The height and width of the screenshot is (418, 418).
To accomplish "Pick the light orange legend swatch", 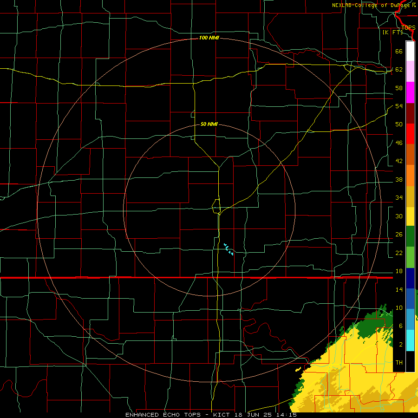I will point(410,176).
